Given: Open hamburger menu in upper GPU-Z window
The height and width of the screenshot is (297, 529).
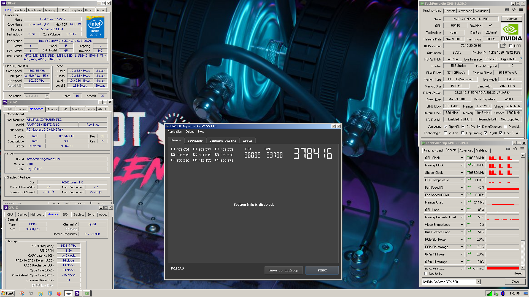Looking at the screenshot, I should (521, 10).
